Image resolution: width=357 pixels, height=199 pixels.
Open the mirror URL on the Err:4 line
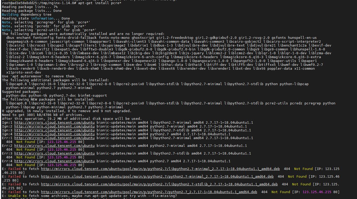click(x=54, y=161)
